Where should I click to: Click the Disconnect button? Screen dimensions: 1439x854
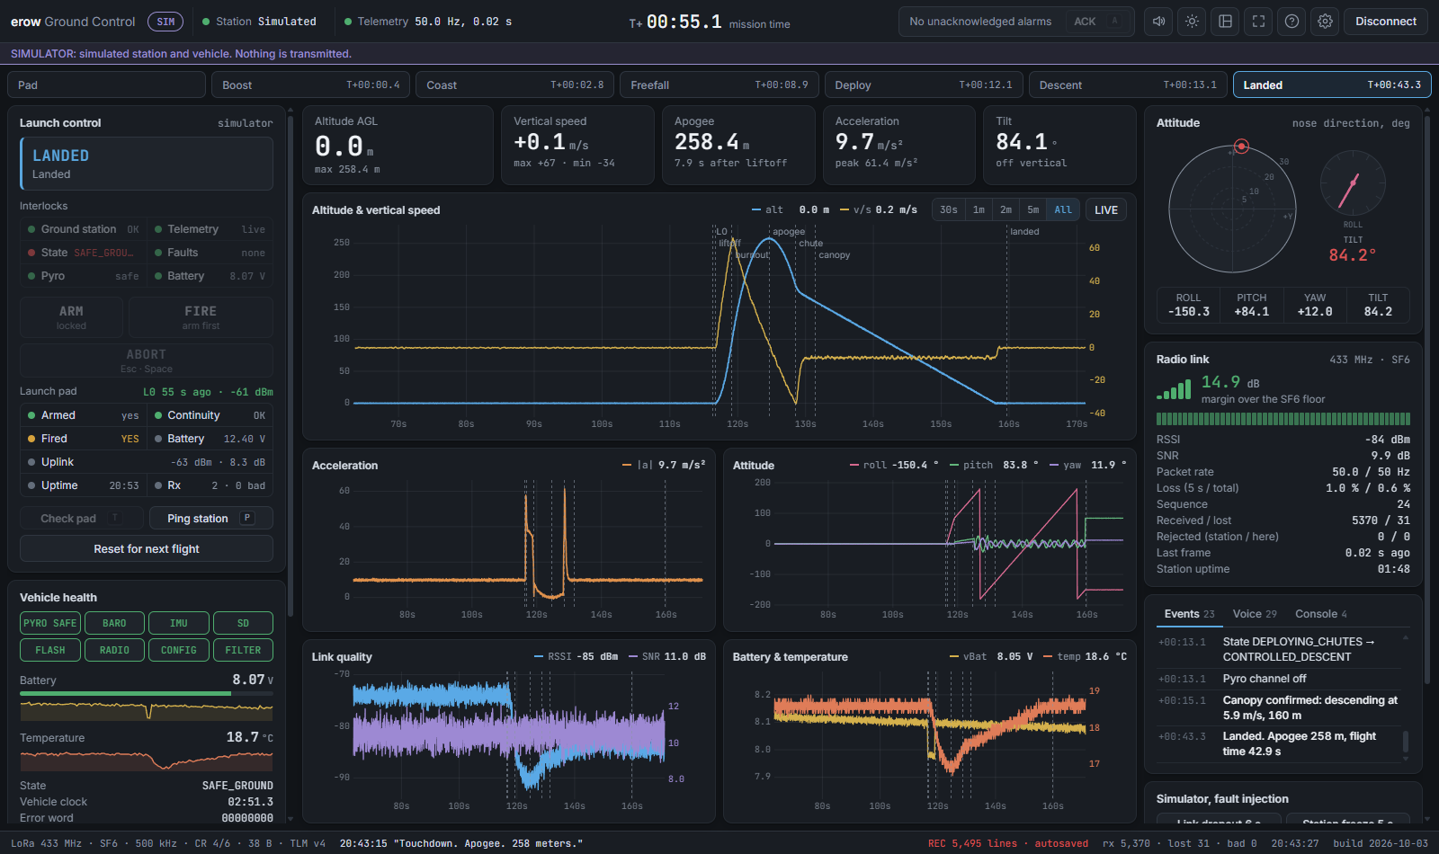[x=1386, y=22]
